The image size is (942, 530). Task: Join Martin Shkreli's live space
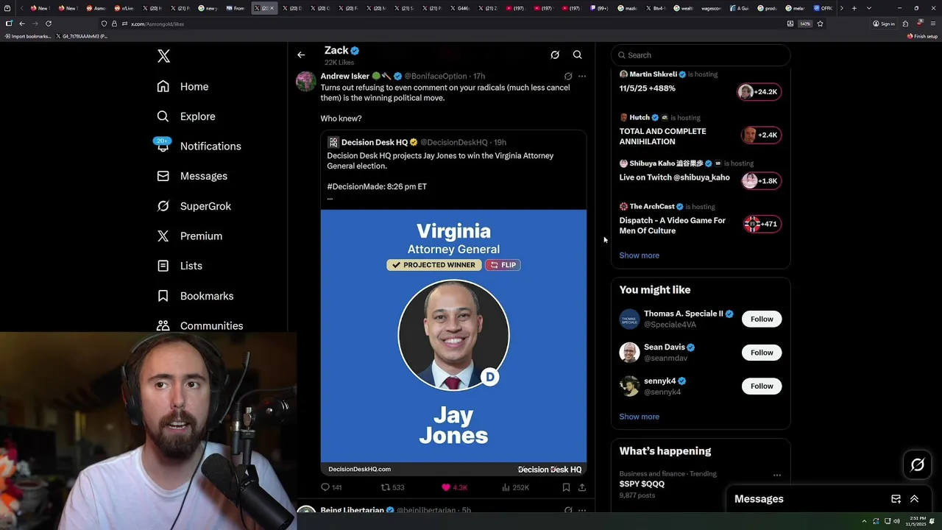coord(759,92)
